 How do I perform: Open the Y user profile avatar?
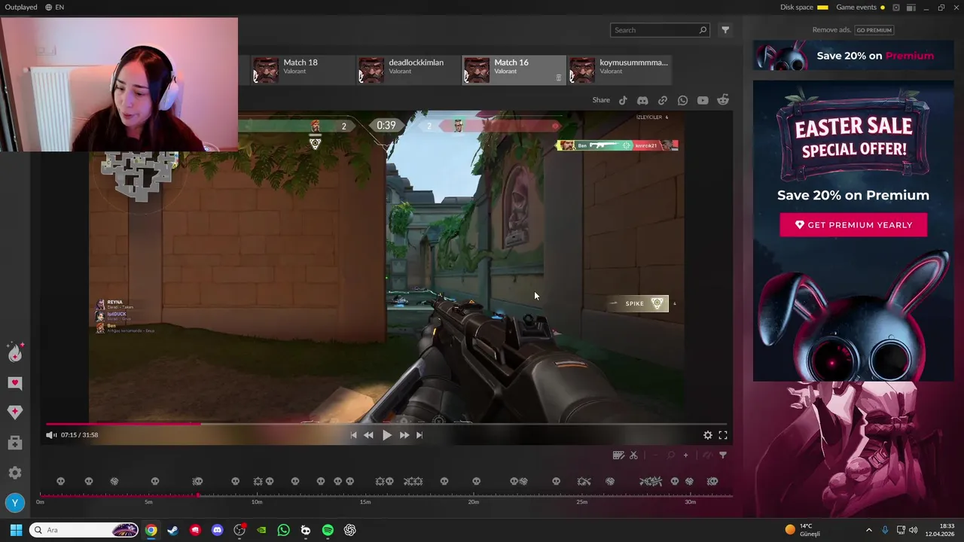14,503
